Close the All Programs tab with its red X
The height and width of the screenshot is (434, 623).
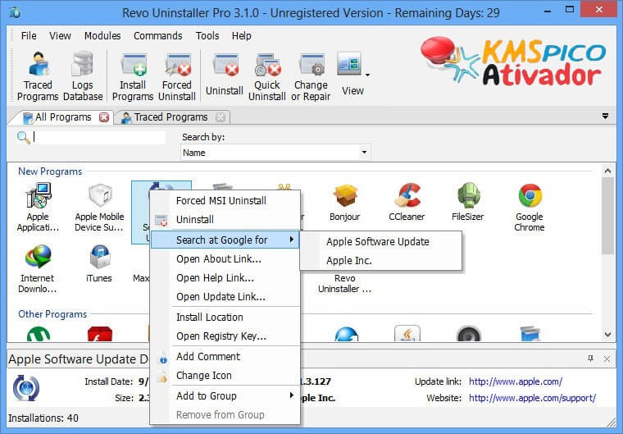coord(104,117)
